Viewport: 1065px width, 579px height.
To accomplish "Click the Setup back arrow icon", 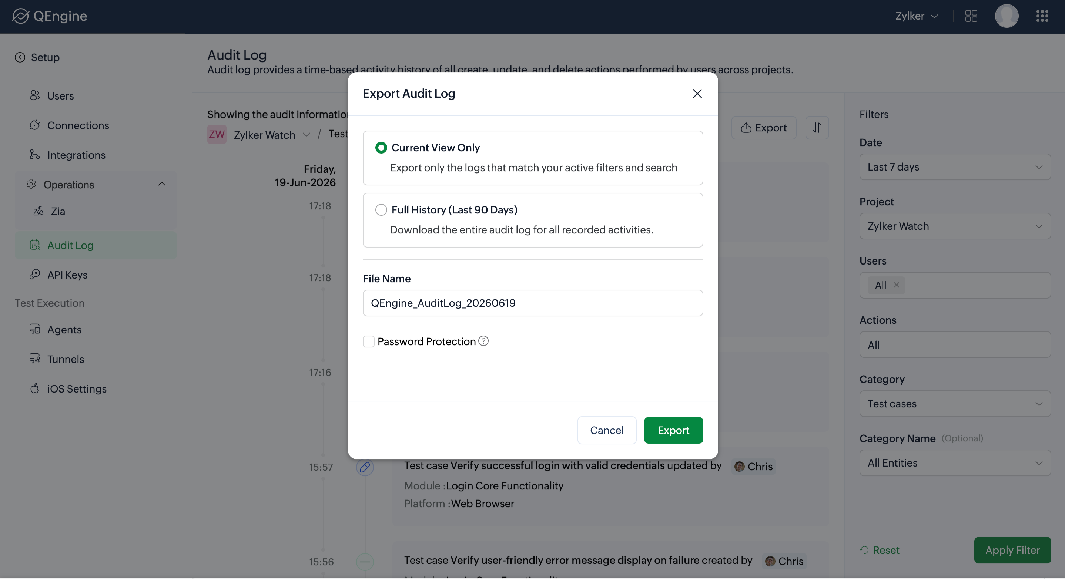I will tap(20, 57).
